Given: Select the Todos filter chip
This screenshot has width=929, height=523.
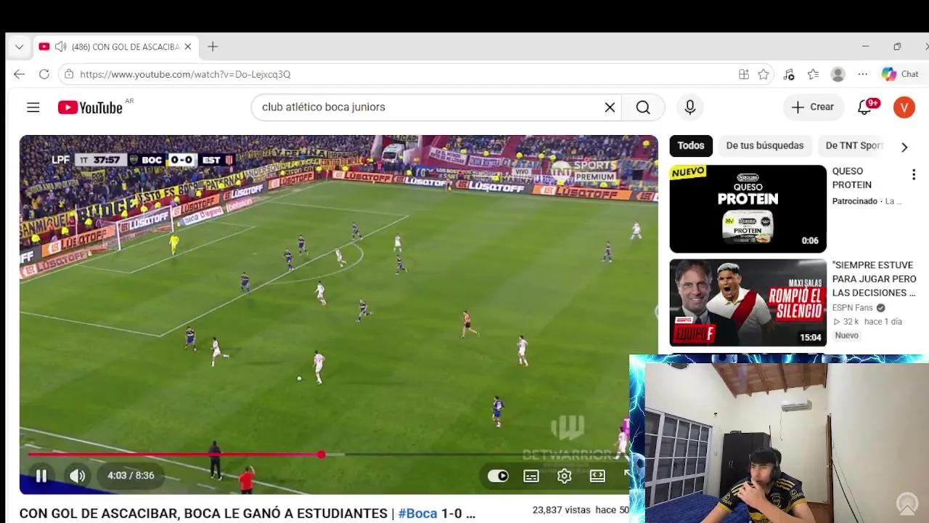Looking at the screenshot, I should 691,145.
